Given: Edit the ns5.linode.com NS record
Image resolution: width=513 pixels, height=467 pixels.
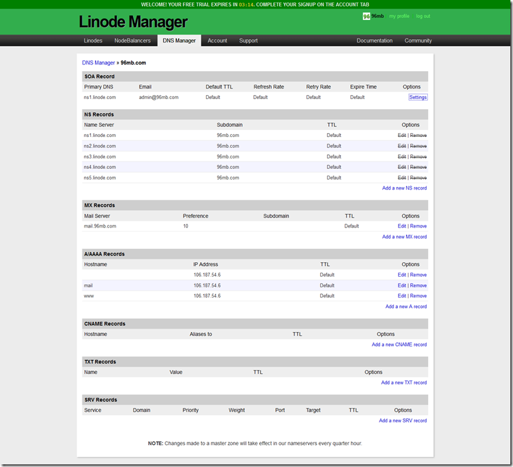Looking at the screenshot, I should (402, 178).
